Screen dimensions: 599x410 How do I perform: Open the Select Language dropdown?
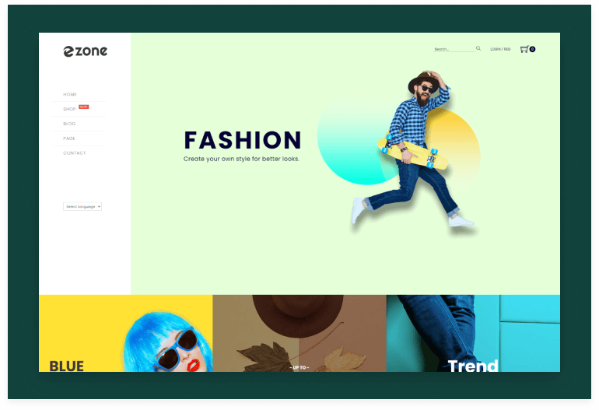point(82,206)
